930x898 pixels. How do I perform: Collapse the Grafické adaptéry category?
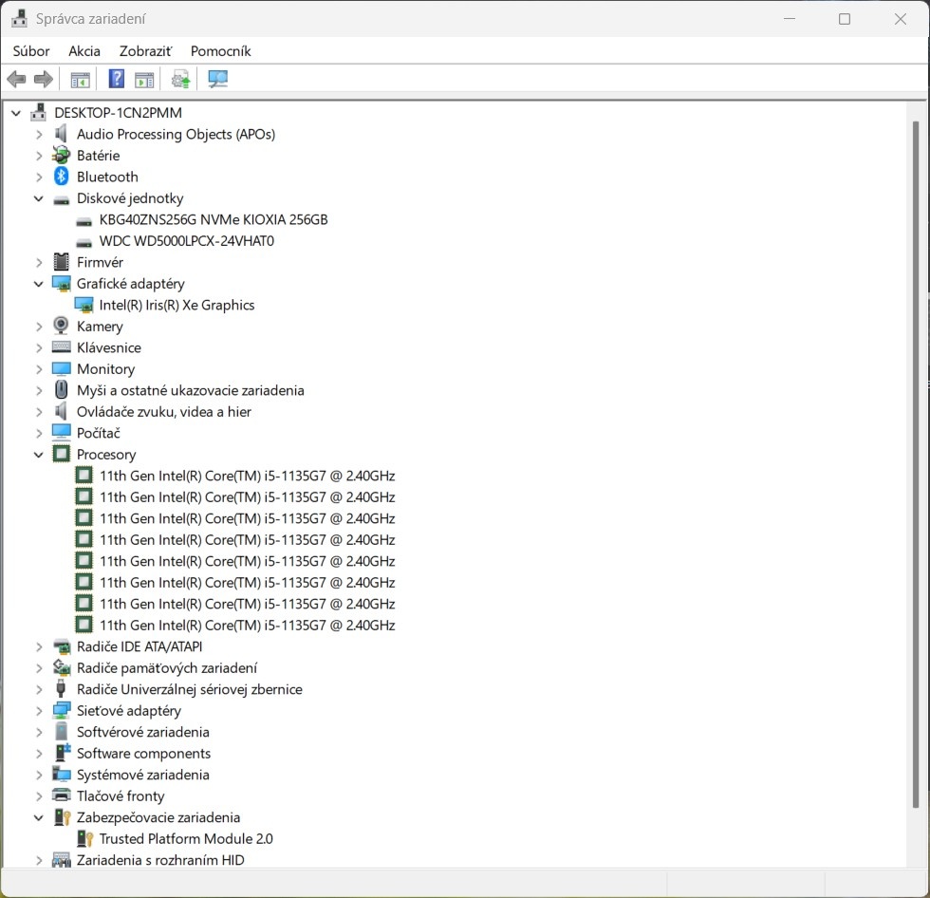(39, 284)
